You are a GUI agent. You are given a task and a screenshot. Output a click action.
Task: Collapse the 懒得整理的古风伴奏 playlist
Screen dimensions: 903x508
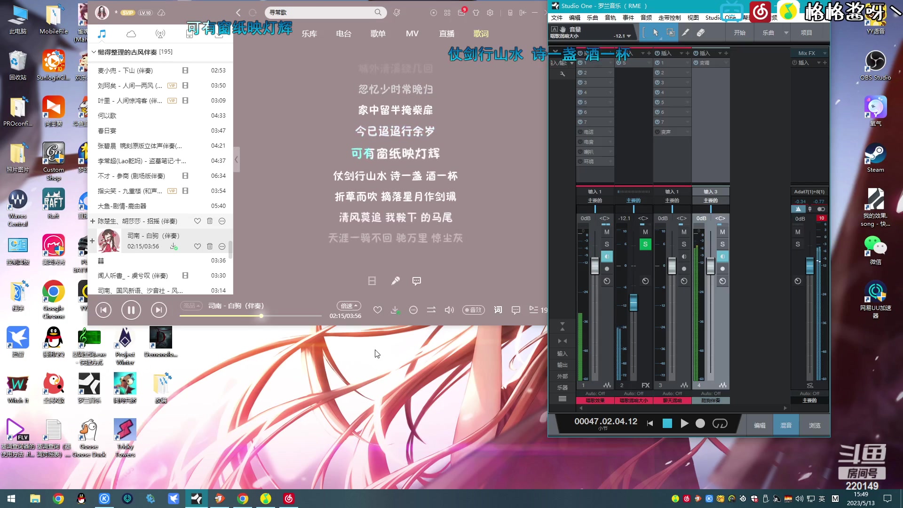94,52
